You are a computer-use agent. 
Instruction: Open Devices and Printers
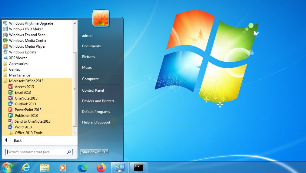point(98,101)
